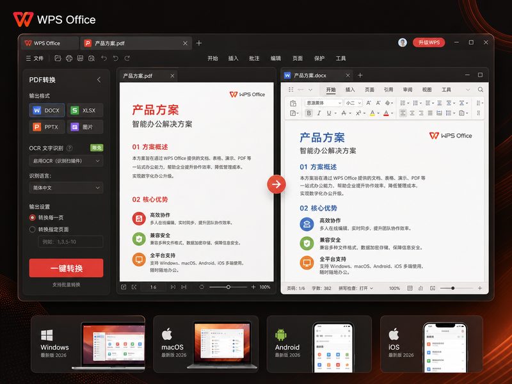Open the 编辑 menu in PDF toolbar

pyautogui.click(x=276, y=58)
